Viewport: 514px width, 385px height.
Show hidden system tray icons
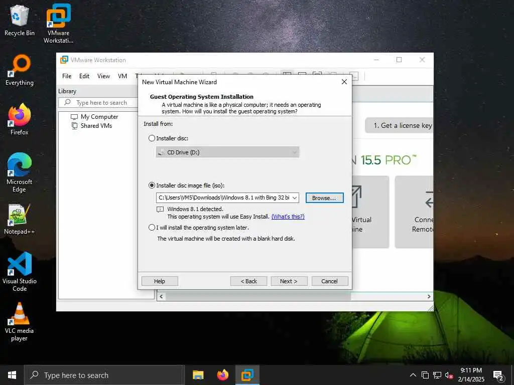coord(413,375)
